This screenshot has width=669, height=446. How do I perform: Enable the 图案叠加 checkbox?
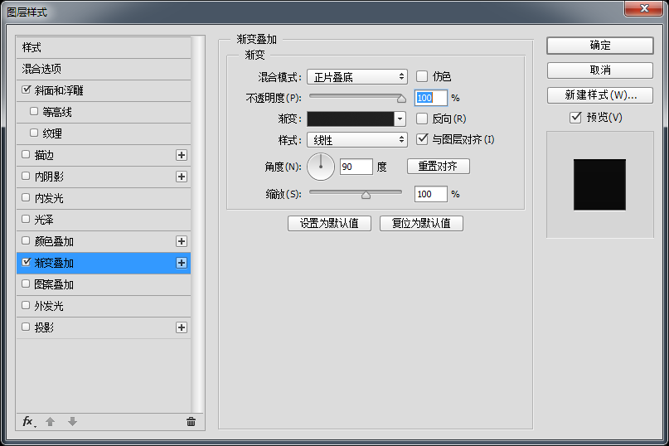(x=26, y=284)
